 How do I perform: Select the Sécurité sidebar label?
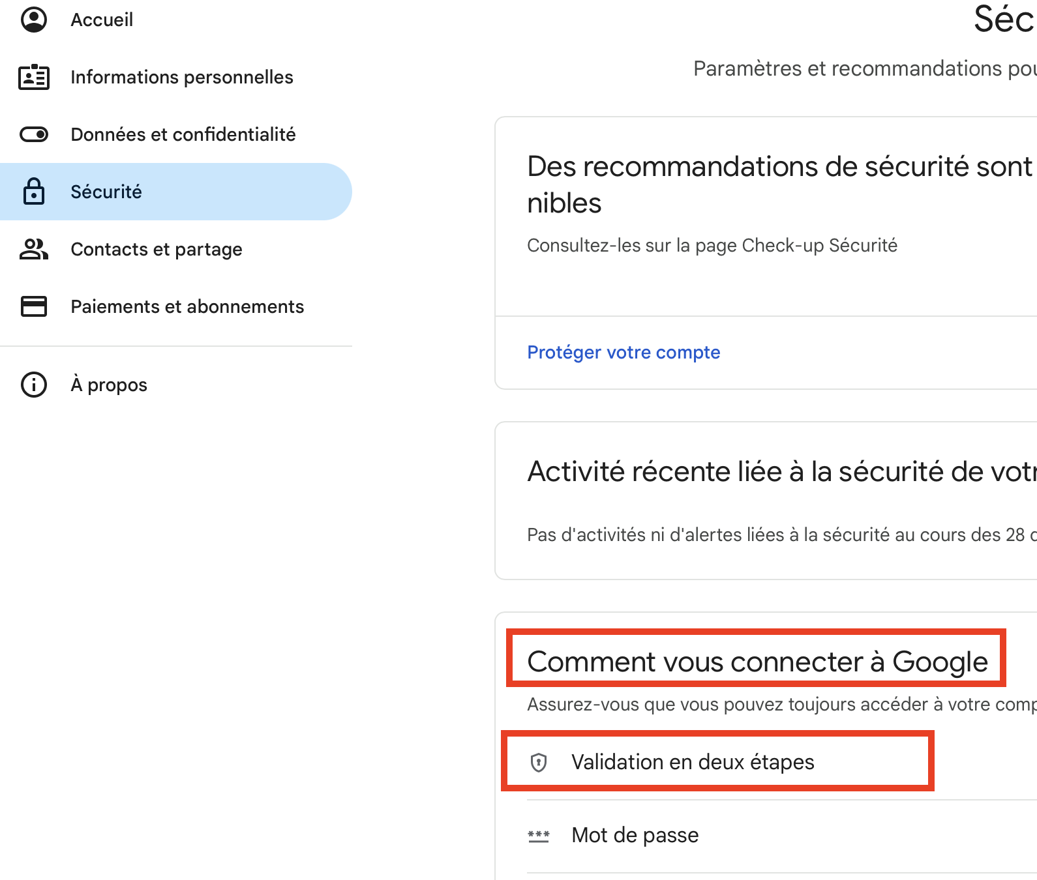(106, 192)
